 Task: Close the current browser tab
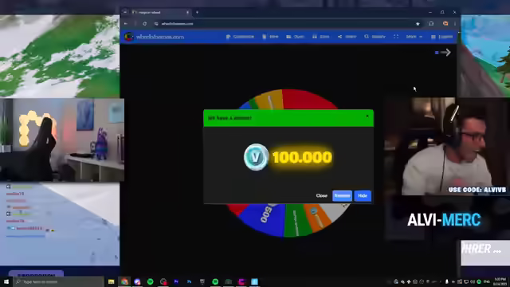click(188, 13)
